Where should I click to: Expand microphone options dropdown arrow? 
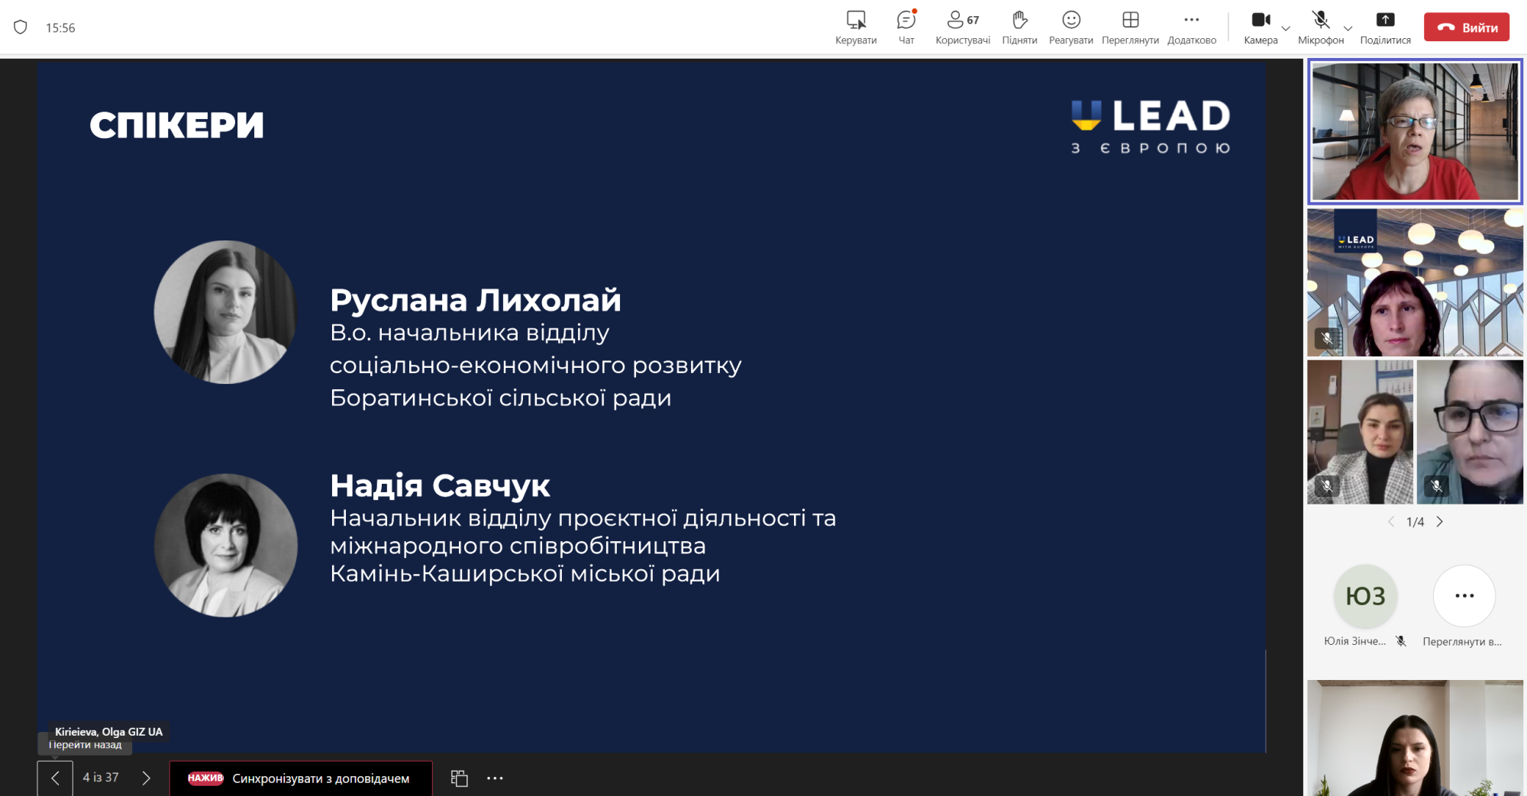tap(1348, 29)
